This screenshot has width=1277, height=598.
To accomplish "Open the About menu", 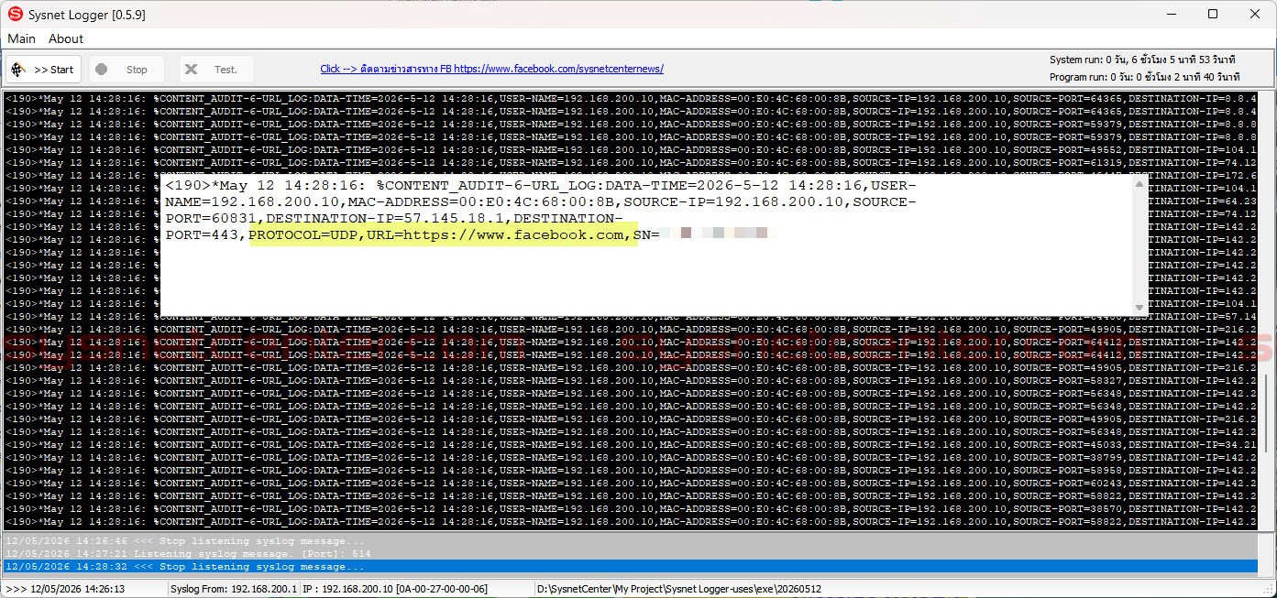I will [66, 38].
